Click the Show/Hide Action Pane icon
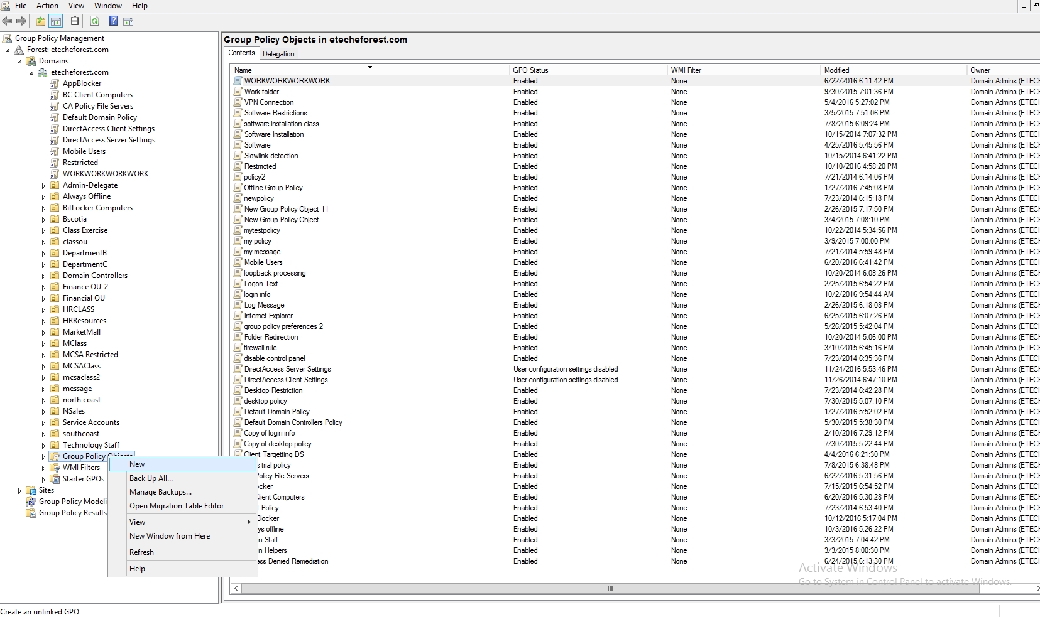The height and width of the screenshot is (617, 1040). click(x=128, y=21)
